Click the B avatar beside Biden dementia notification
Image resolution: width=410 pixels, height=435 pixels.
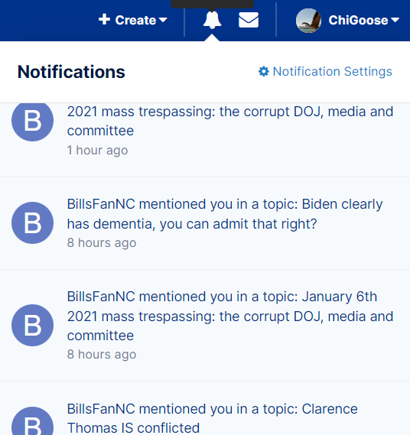tap(32, 223)
